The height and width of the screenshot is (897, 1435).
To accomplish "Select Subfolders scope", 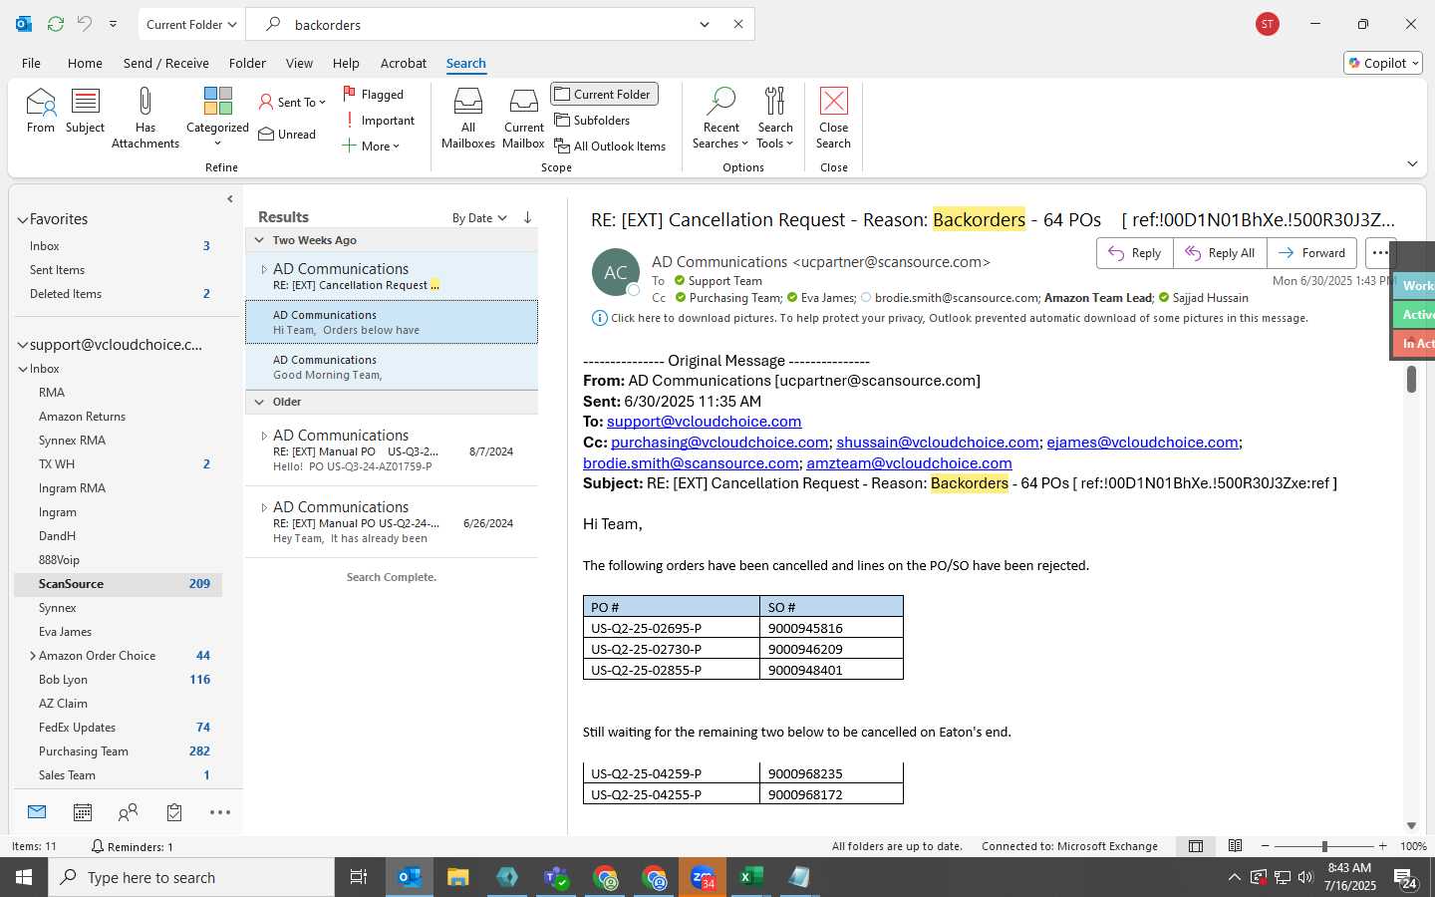I will tap(592, 120).
